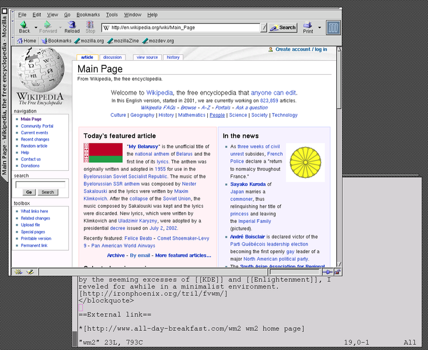Collapse the navigation toolbar using its grippy
Image resolution: width=428 pixels, height=350 pixels.
[x=13, y=27]
